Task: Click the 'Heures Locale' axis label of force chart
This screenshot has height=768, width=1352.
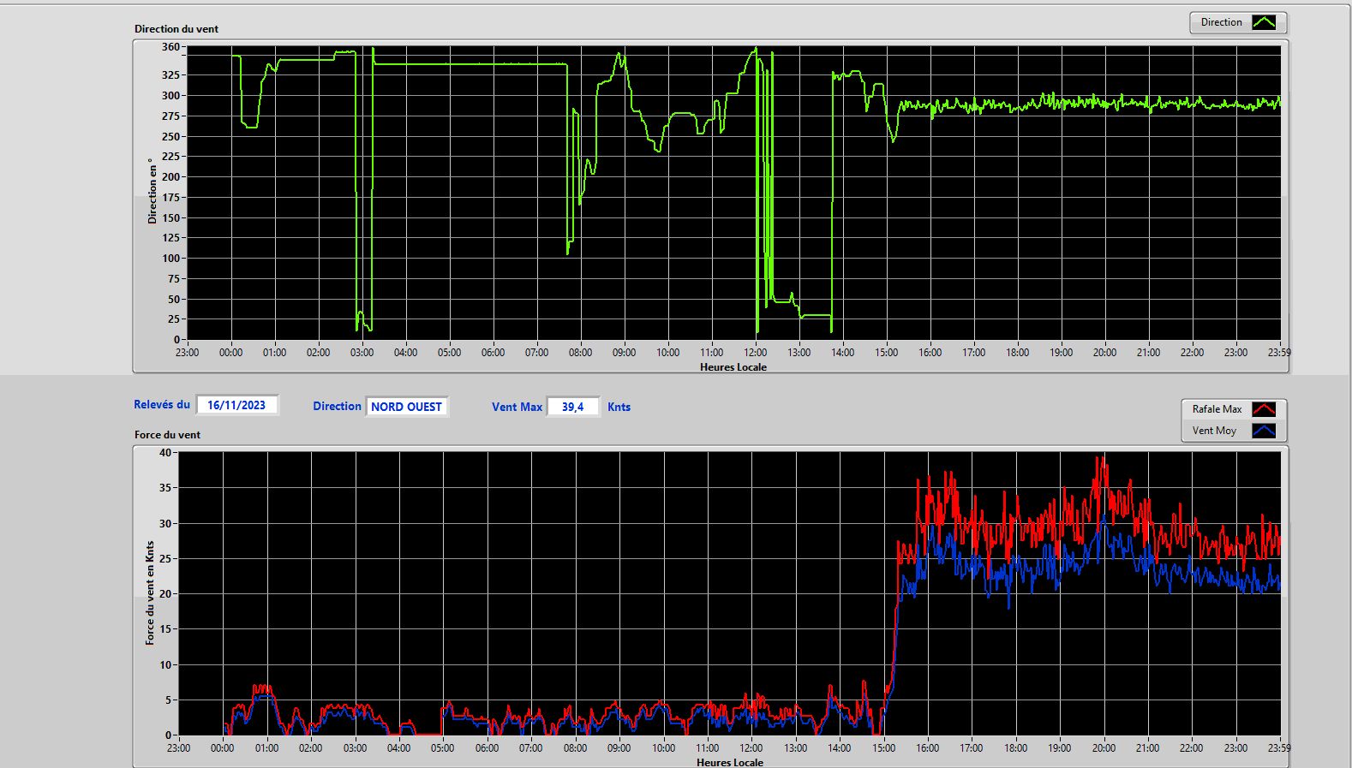Action: pyautogui.click(x=730, y=762)
